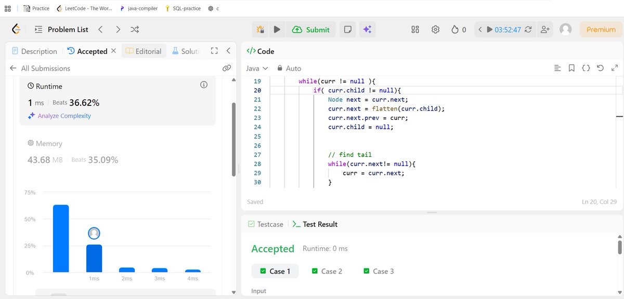
Task: Click the debugger icon button
Action: tap(261, 30)
